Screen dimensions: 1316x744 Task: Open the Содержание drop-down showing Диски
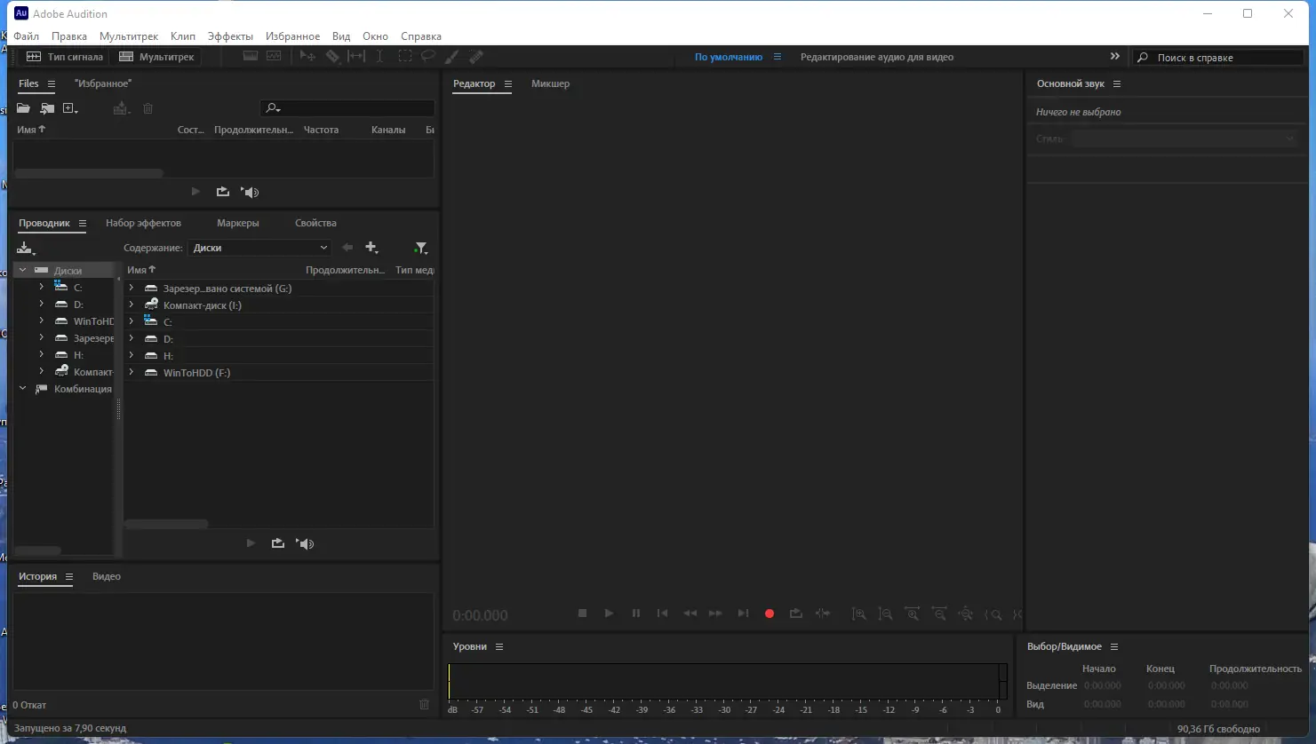[259, 247]
